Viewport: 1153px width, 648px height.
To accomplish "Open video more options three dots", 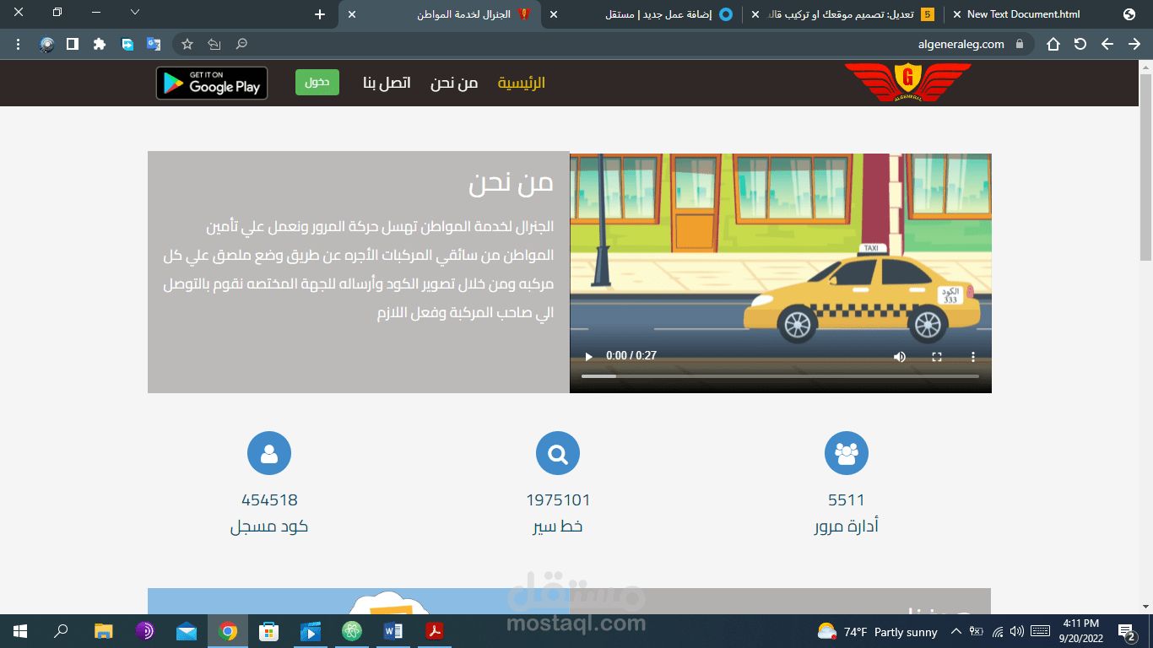I will click(972, 357).
